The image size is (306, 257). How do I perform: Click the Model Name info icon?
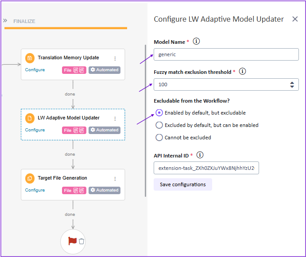(197, 42)
